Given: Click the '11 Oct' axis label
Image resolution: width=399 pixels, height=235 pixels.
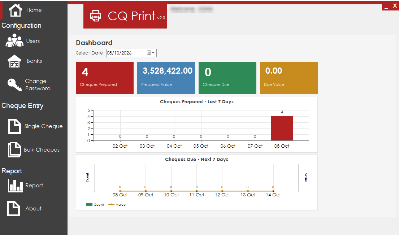Looking at the screenshot, I should tap(197, 195).
